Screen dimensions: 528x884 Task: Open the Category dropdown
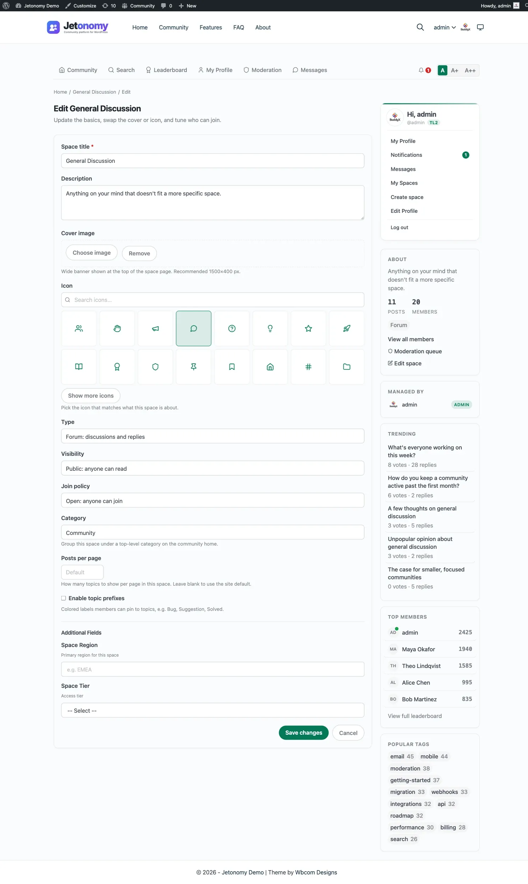213,532
